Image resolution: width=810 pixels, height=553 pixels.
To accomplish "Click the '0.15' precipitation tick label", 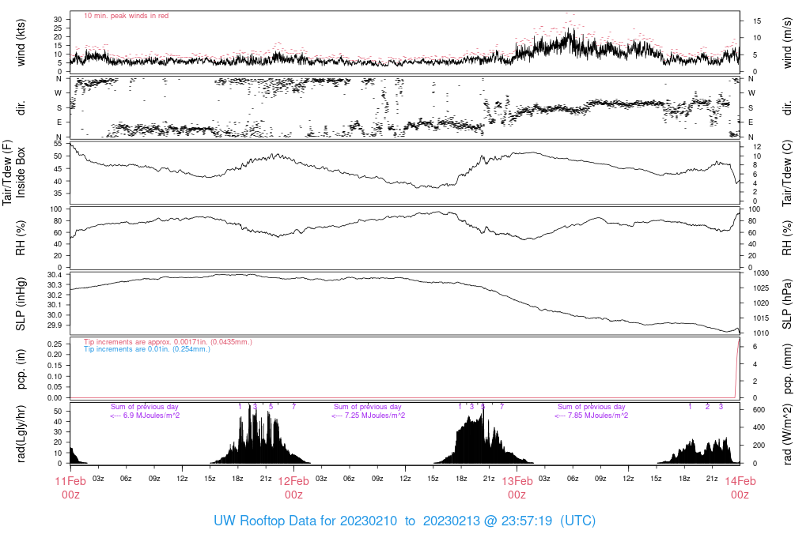I will point(55,365).
